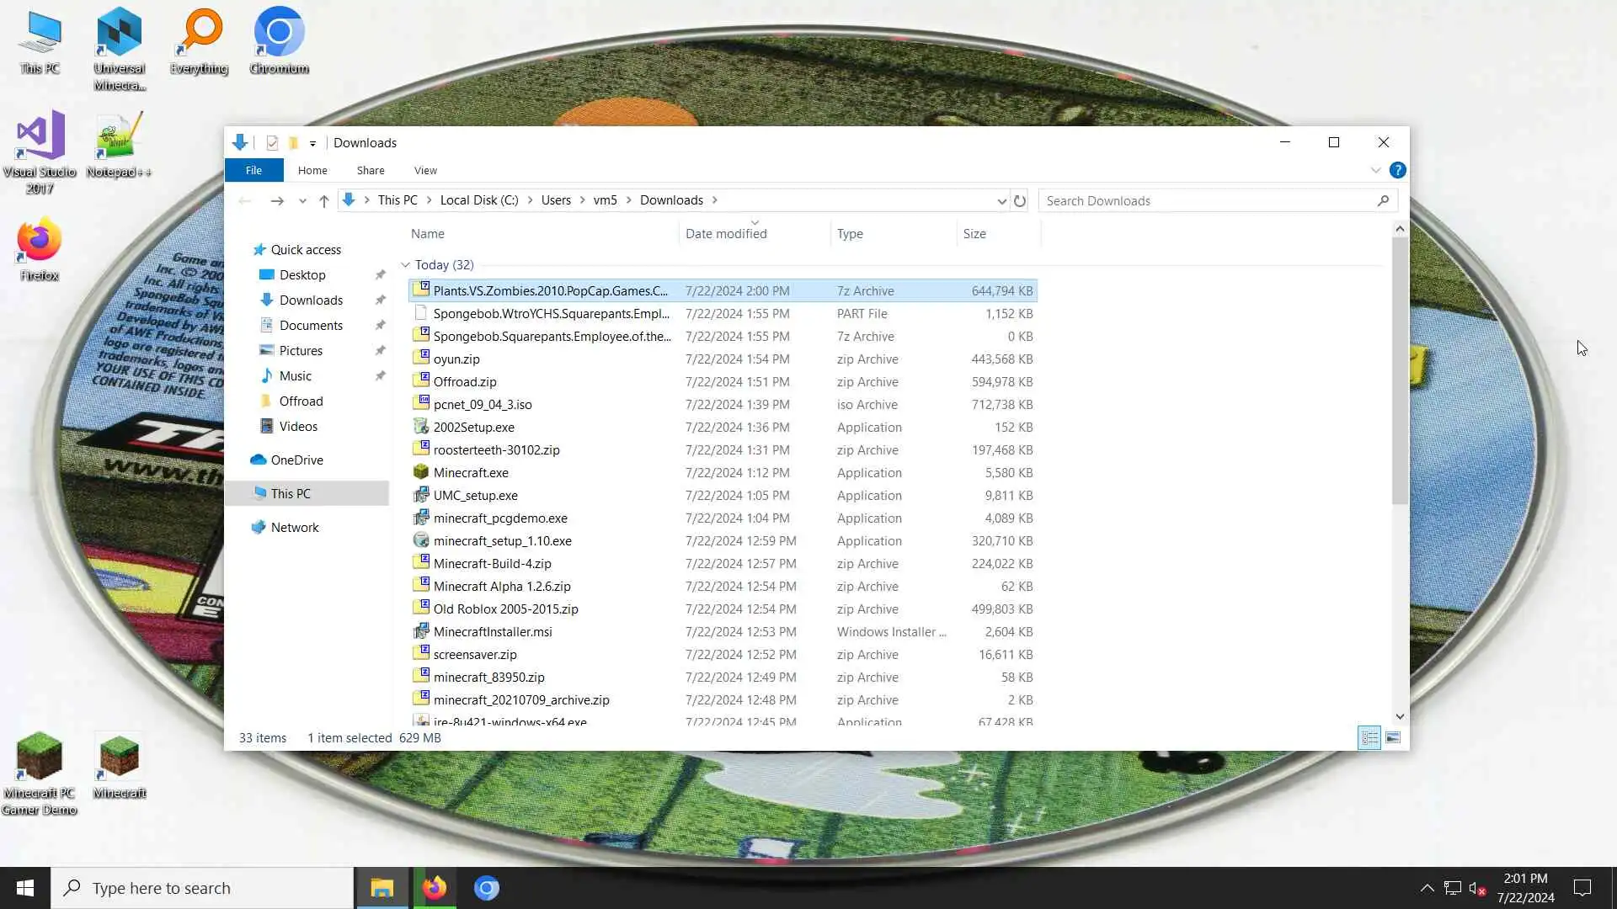Switch to large icons view toggle
This screenshot has width=1617, height=909.
(x=1393, y=738)
